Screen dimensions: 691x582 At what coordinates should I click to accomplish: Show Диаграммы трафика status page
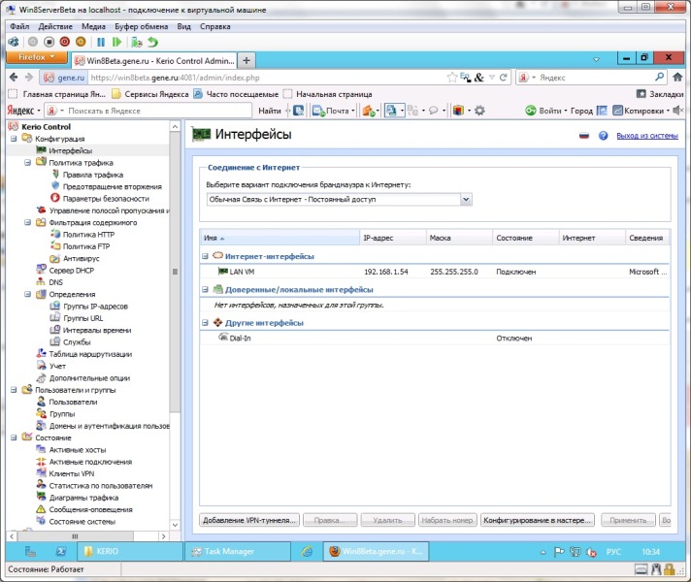(83, 497)
